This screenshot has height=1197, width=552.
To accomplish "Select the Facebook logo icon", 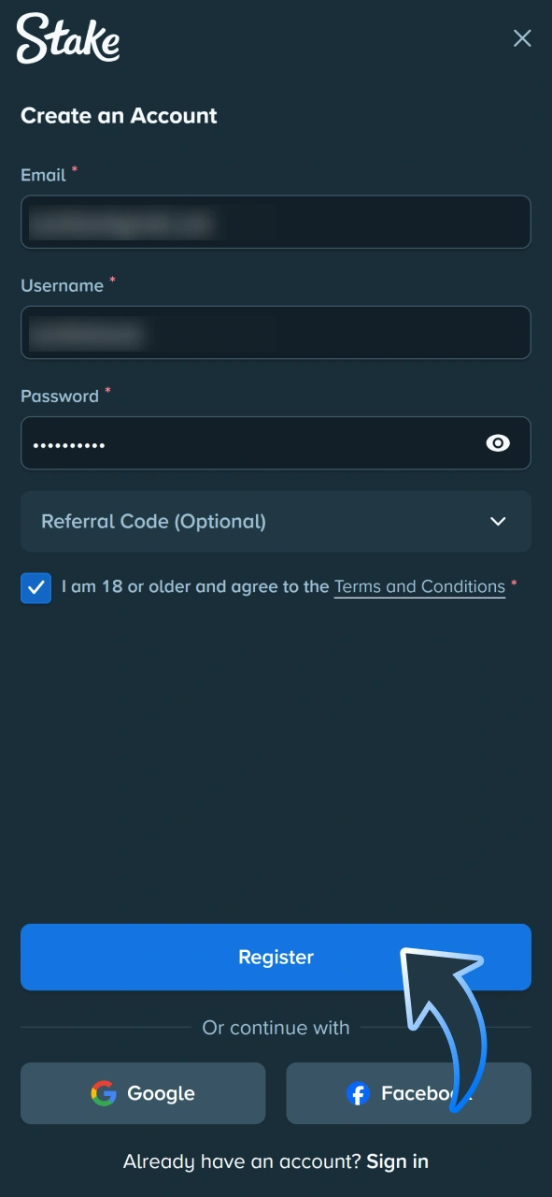I will click(358, 1093).
